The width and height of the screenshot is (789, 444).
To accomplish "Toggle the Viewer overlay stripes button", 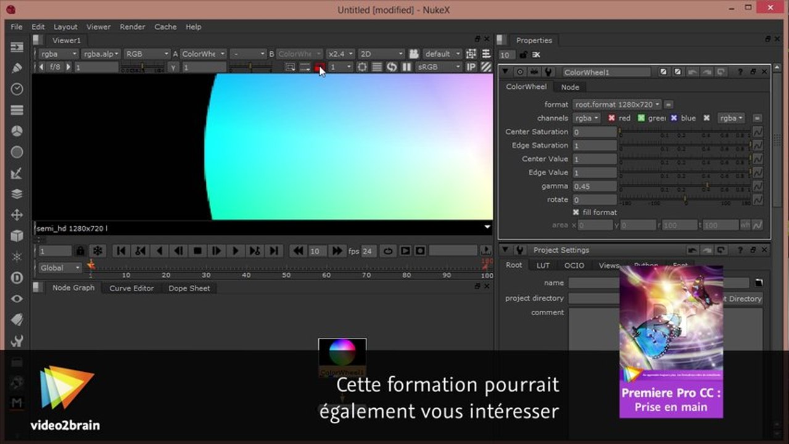I will (486, 67).
